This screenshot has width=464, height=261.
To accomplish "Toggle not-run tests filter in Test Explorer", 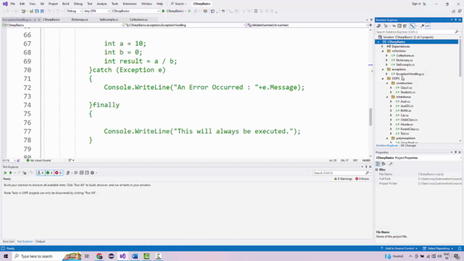I will click(41, 173).
